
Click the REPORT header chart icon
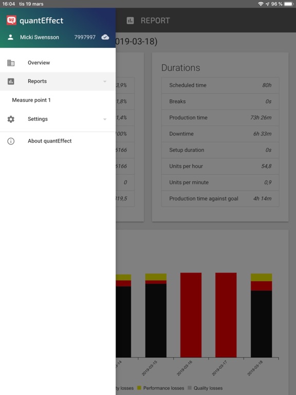[130, 21]
